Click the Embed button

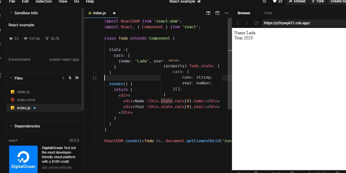pos(297,1)
